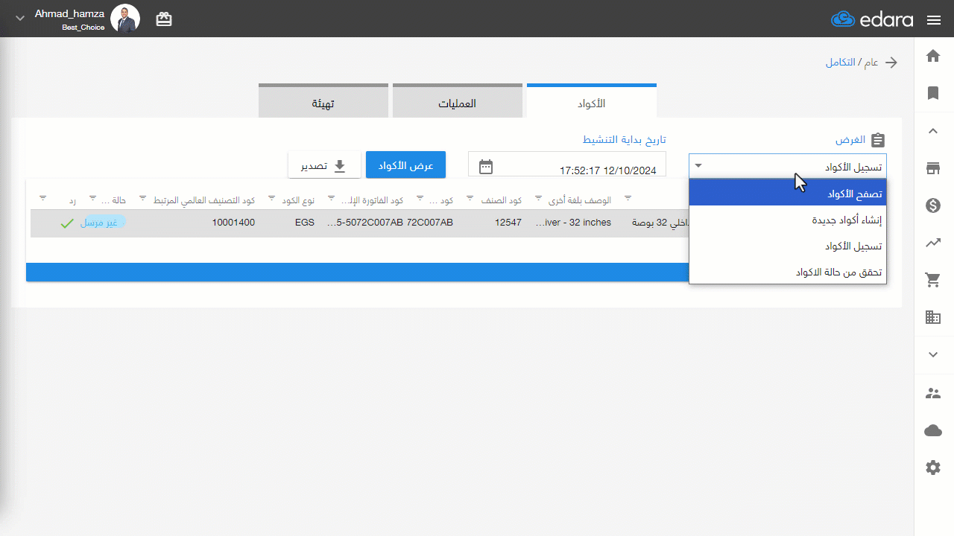Click the 10001400 classification code cell
The width and height of the screenshot is (954, 536).
[x=233, y=222]
